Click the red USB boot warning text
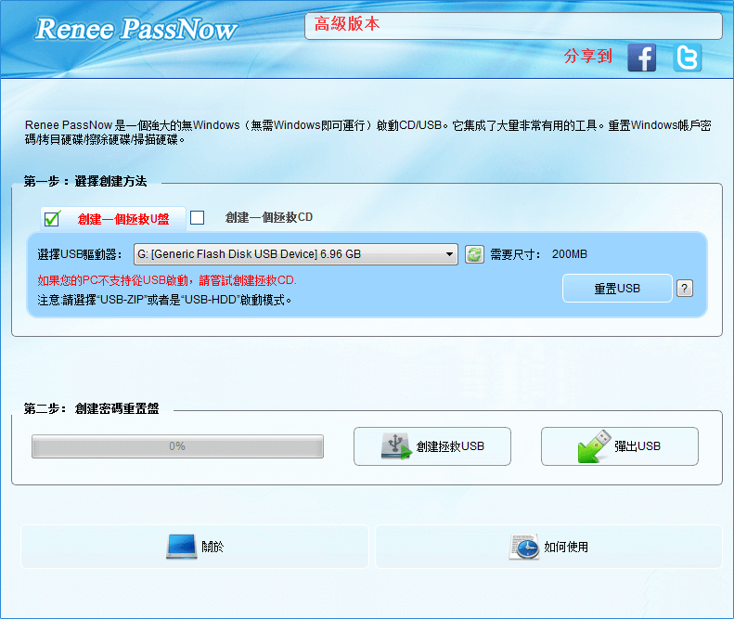This screenshot has height=619, width=734. pyautogui.click(x=167, y=280)
